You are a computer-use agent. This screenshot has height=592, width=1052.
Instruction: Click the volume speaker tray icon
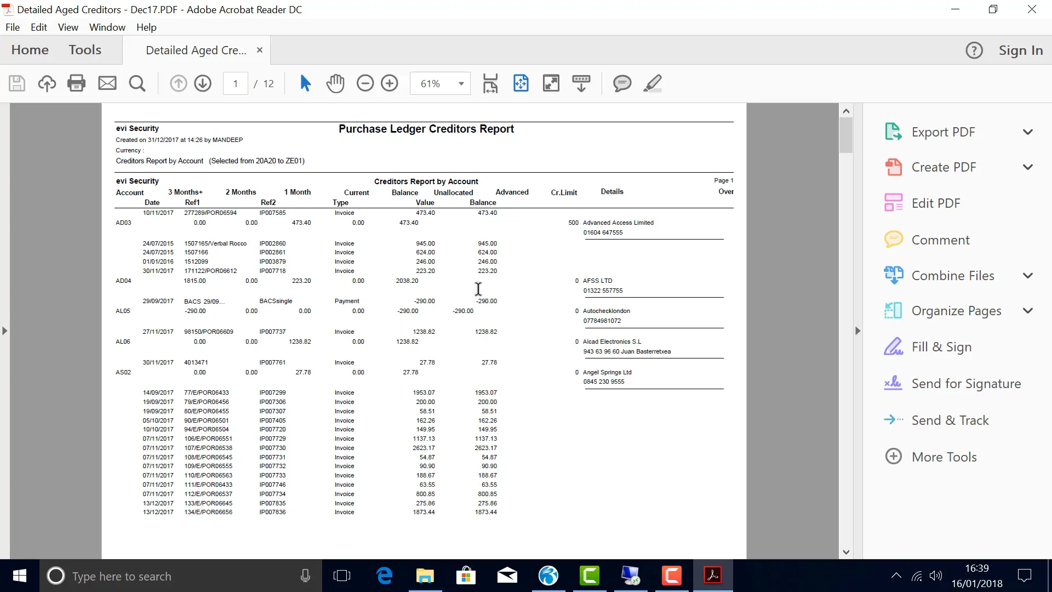[x=936, y=576]
